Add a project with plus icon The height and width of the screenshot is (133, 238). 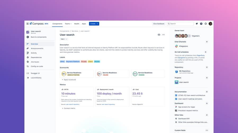coord(207,78)
